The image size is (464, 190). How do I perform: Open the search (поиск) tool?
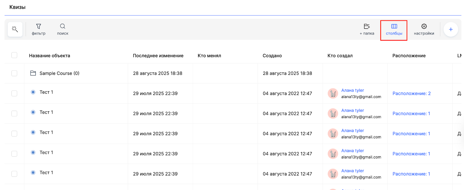[x=63, y=29]
